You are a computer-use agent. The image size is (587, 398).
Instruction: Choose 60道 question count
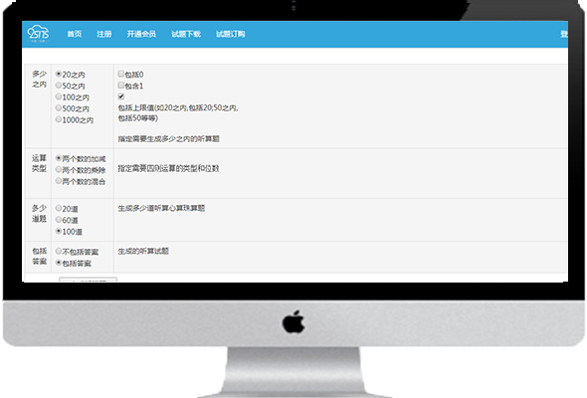coord(59,220)
